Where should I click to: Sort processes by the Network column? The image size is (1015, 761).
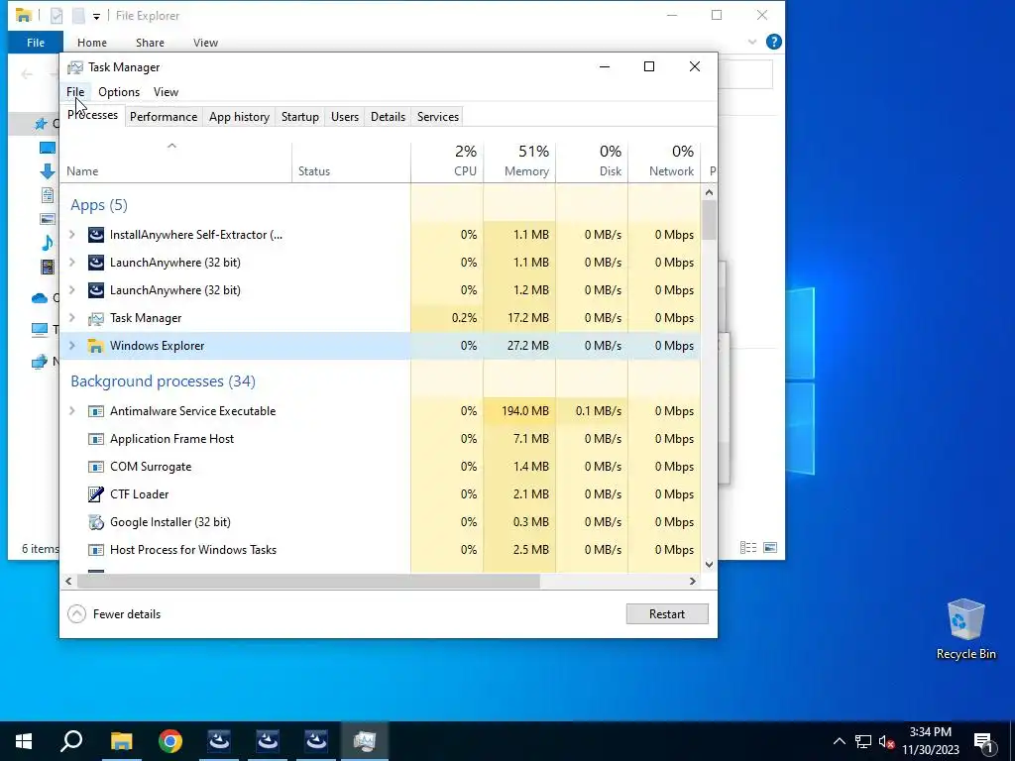pos(664,162)
